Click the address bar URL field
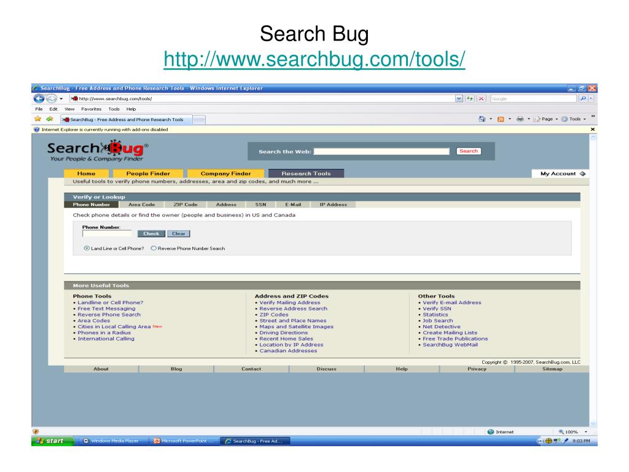 click(x=262, y=99)
